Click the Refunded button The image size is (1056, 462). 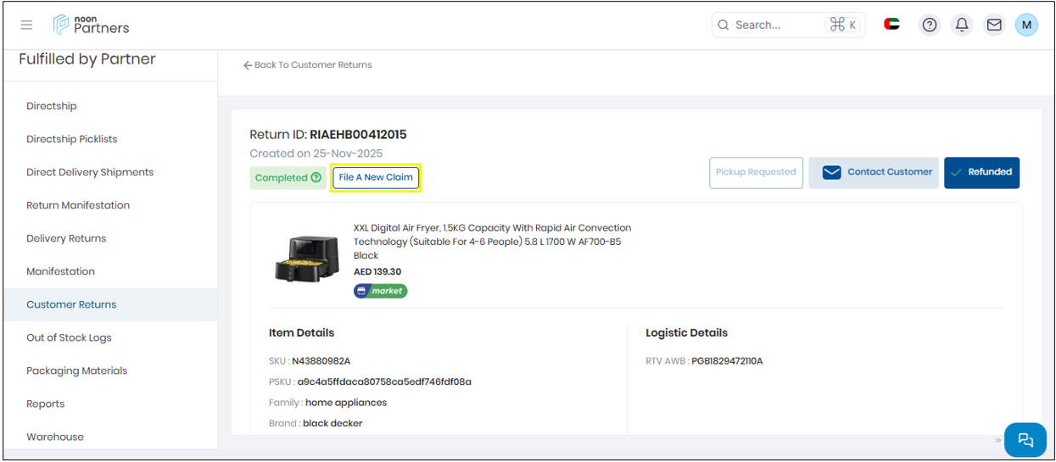pyautogui.click(x=981, y=172)
